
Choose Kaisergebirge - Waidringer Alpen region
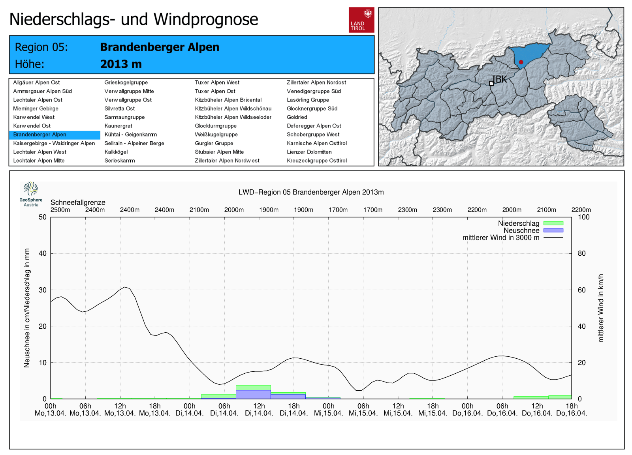pyautogui.click(x=54, y=143)
